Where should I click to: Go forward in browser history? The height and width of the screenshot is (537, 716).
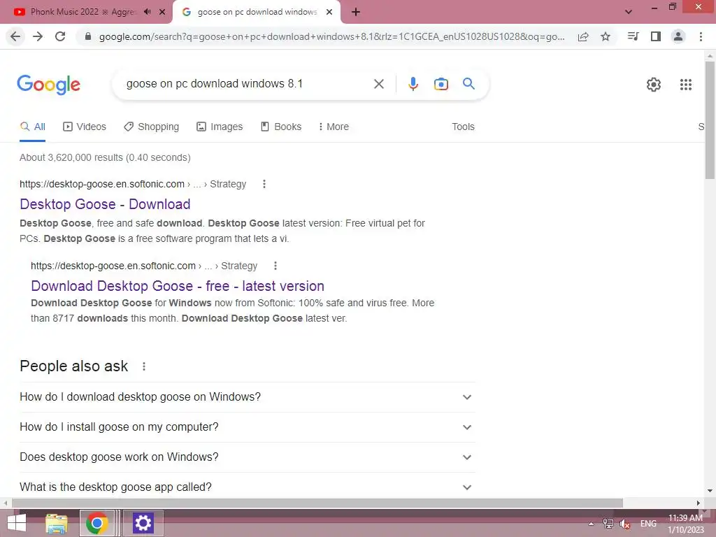point(38,36)
